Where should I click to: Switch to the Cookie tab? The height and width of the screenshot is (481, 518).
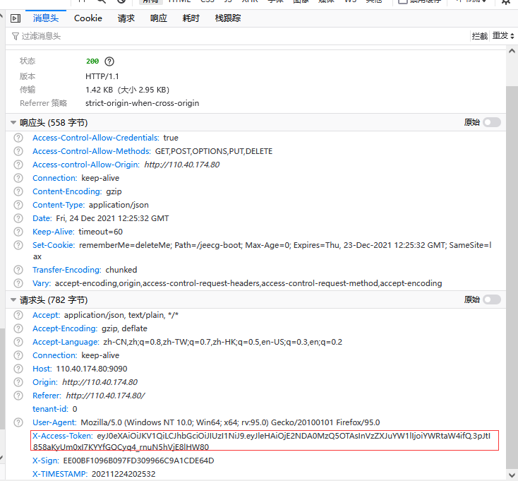[x=88, y=18]
